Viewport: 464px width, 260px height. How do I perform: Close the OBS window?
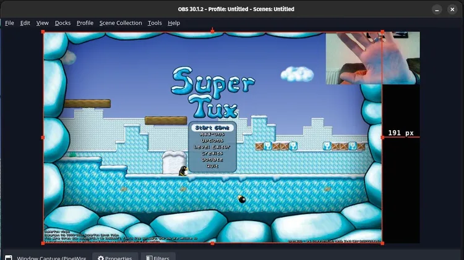(x=452, y=9)
